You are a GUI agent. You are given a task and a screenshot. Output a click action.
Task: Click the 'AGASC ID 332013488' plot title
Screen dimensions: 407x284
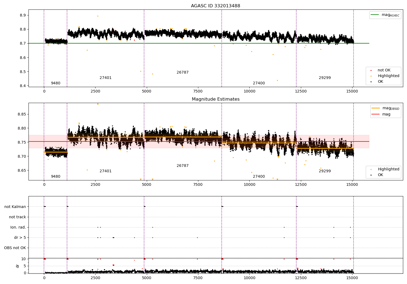[x=215, y=6]
